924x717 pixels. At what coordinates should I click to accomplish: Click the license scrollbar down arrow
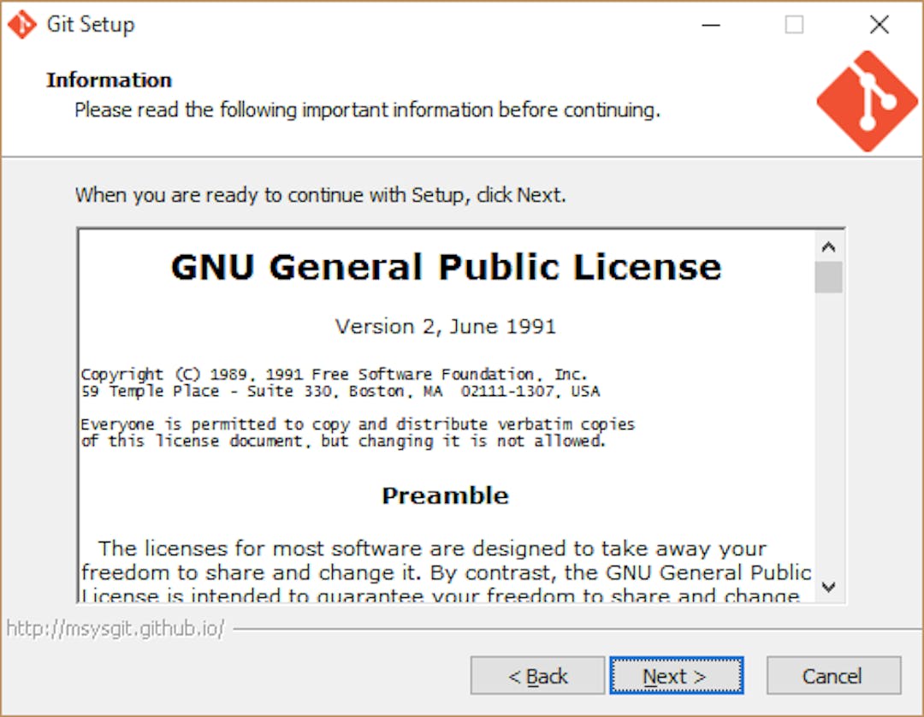828,587
